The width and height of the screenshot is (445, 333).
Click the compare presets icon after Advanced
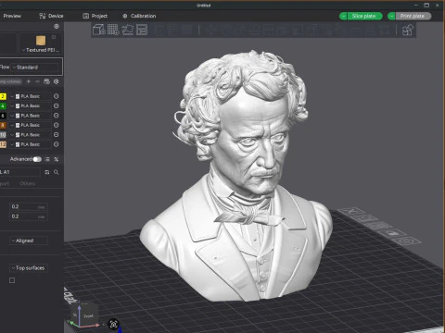click(57, 159)
